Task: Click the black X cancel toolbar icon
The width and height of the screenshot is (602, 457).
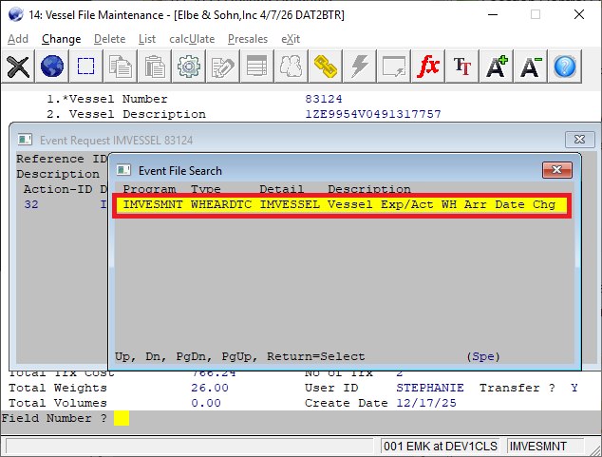Action: (x=18, y=67)
